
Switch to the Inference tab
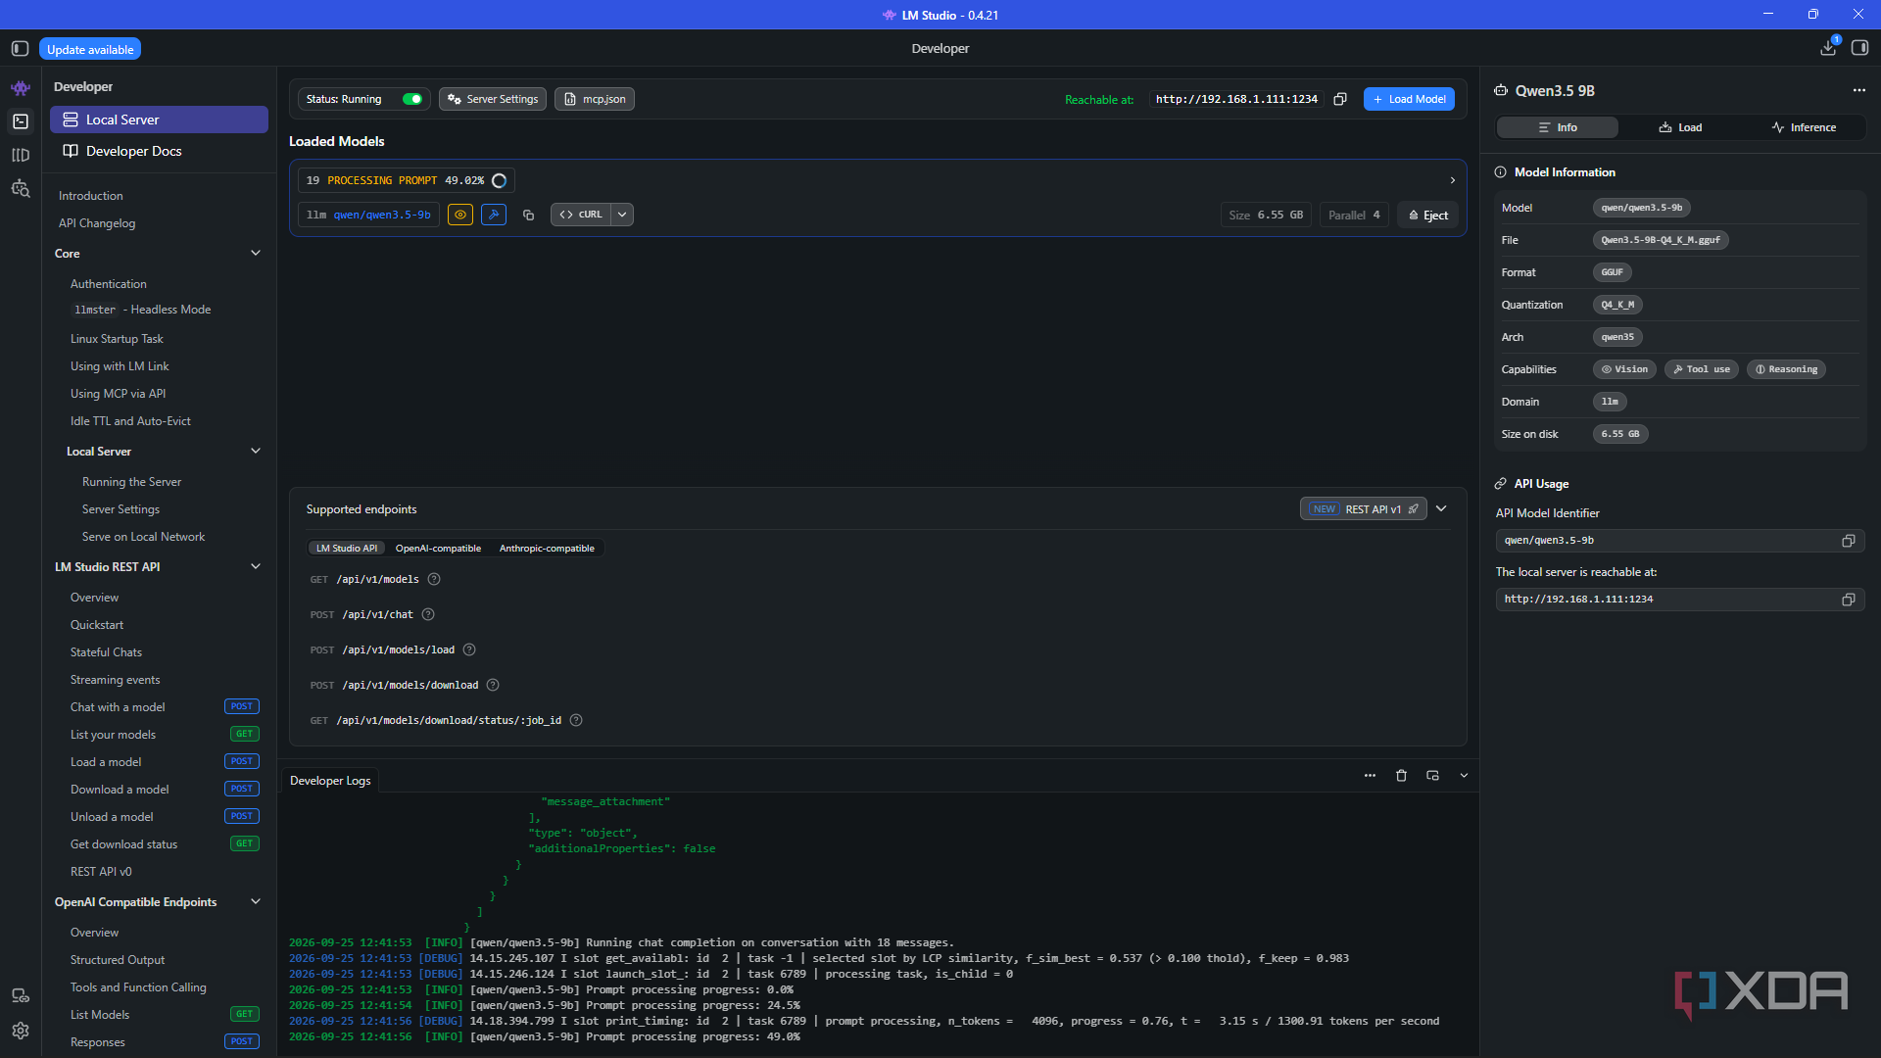coord(1804,128)
